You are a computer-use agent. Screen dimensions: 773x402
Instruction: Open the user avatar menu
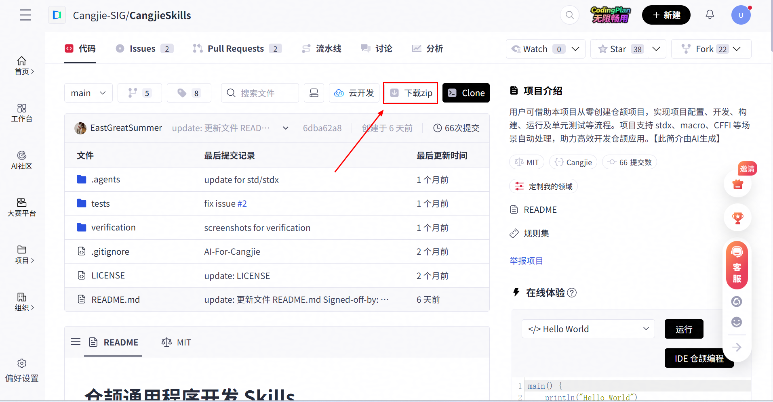click(x=741, y=15)
